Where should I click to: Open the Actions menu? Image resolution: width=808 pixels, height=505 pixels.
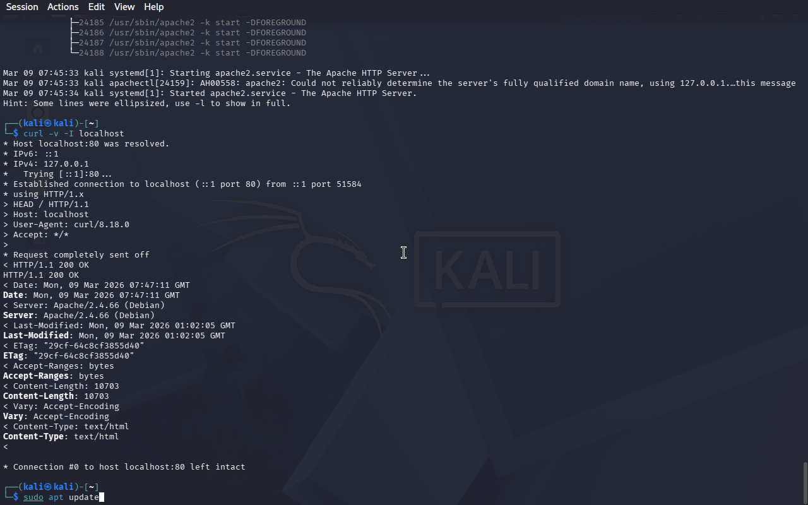tap(63, 7)
